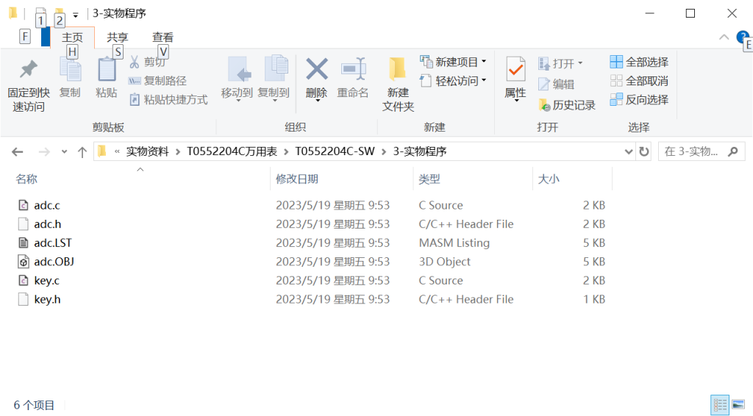The height and width of the screenshot is (416, 753).
Task: View file History
Action: click(567, 104)
